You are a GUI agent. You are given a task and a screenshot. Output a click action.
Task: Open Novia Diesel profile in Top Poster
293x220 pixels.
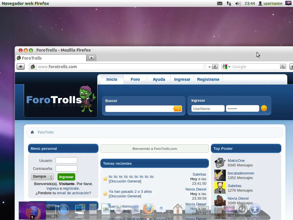click(x=238, y=198)
